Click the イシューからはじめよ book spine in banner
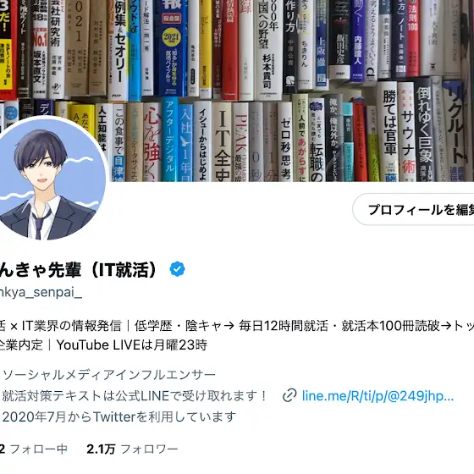 202,141
